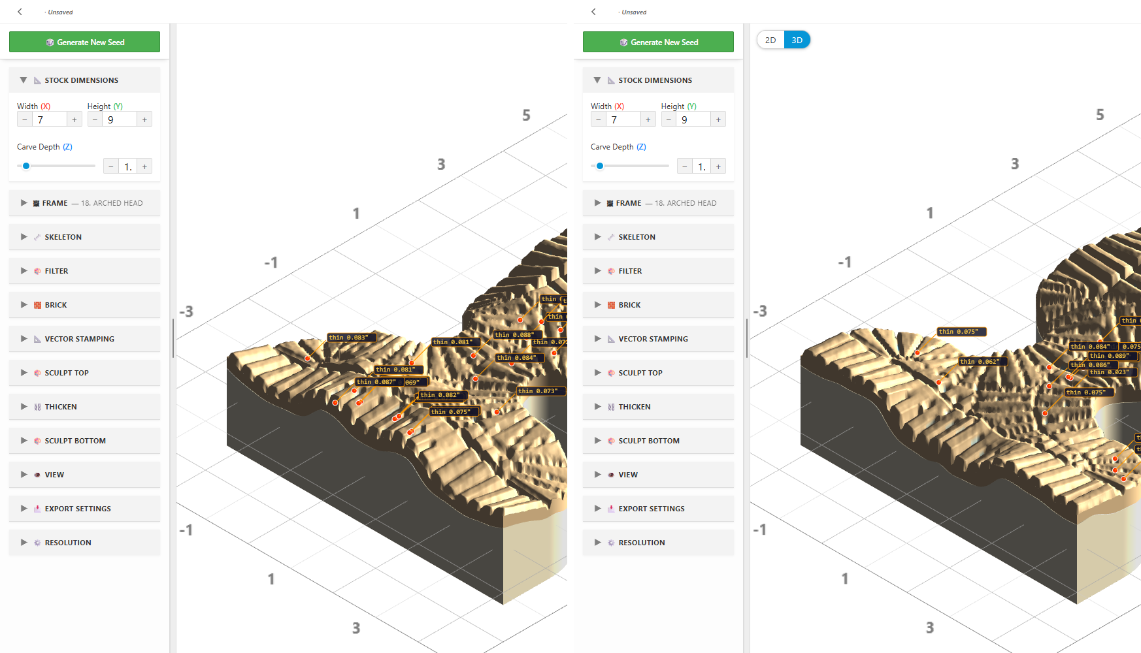Screen dimensions: 1141x653
Task: Click the Carve Depth slider handle in the left panel
Action: pyautogui.click(x=26, y=166)
